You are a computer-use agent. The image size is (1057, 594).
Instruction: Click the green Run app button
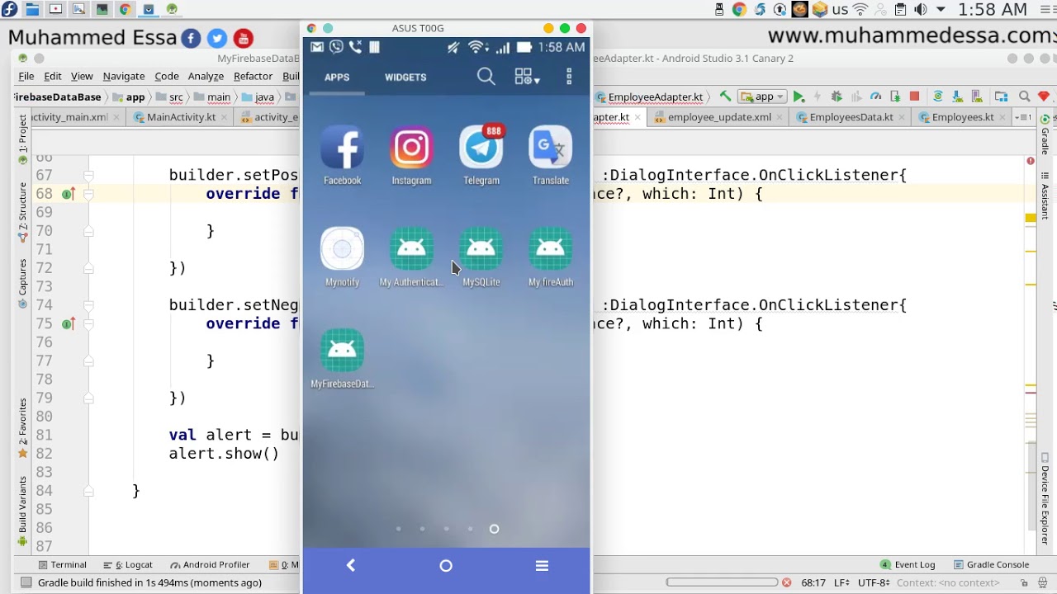click(799, 97)
